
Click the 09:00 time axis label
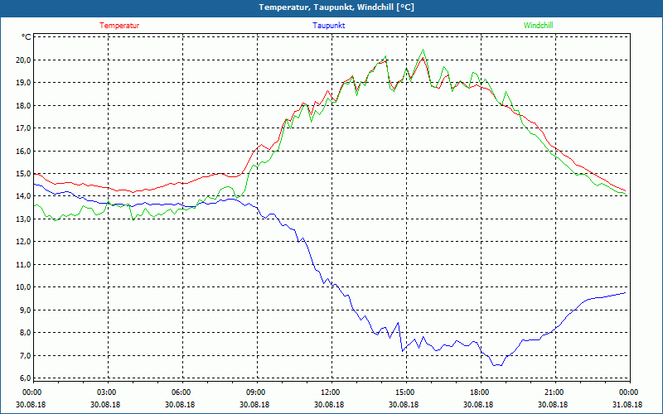click(256, 392)
